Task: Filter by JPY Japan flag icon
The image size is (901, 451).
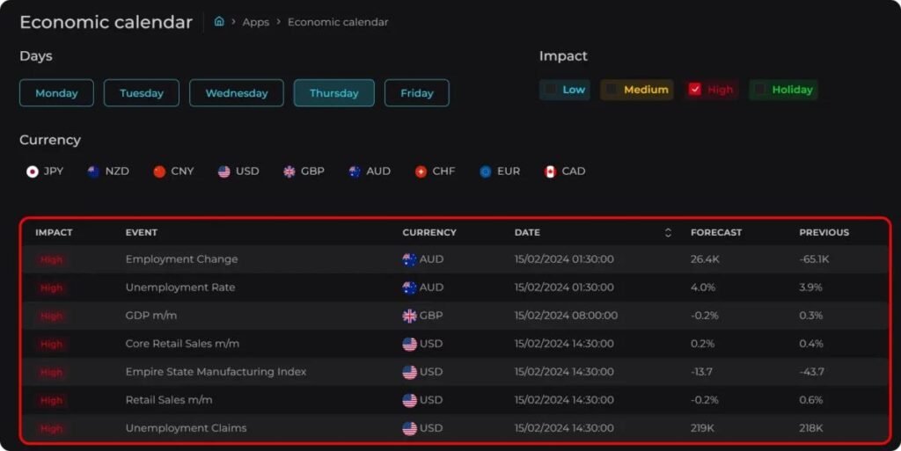Action: coord(33,171)
